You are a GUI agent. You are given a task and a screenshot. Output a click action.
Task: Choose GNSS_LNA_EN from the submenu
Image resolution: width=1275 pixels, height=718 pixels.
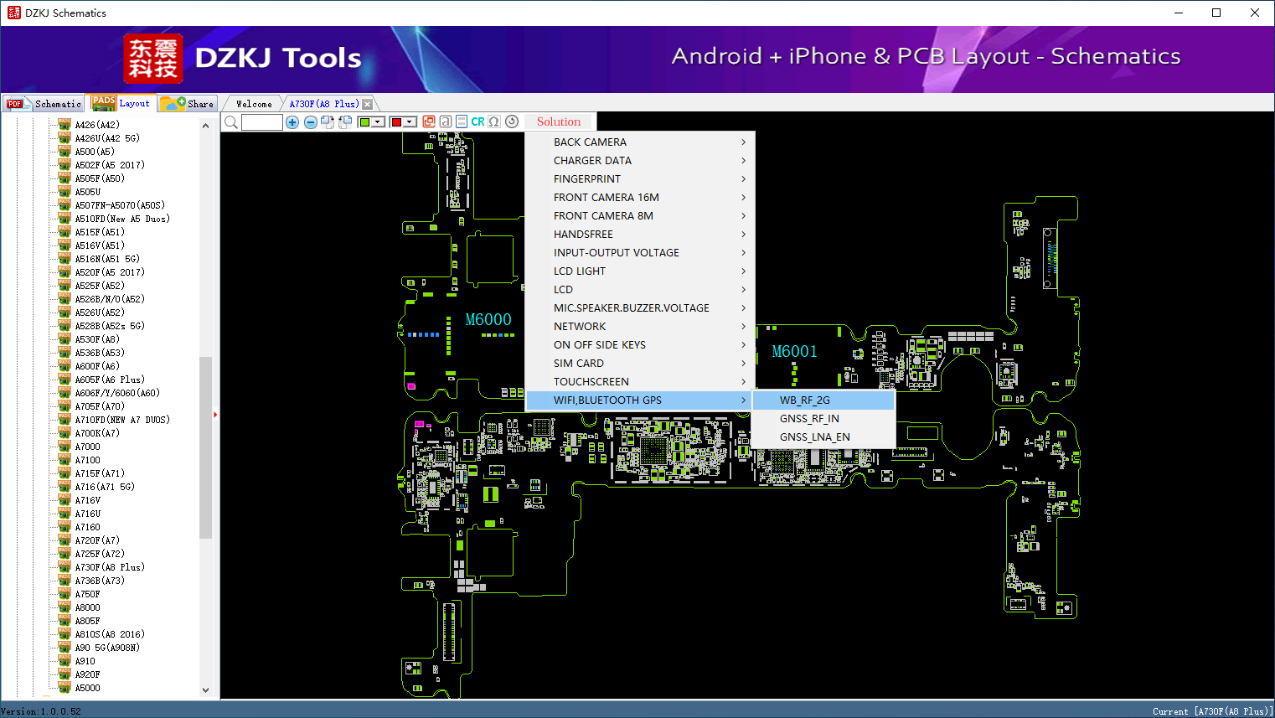click(x=823, y=437)
